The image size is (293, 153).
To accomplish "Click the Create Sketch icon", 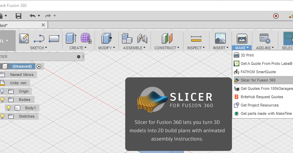I will click(x=24, y=38).
